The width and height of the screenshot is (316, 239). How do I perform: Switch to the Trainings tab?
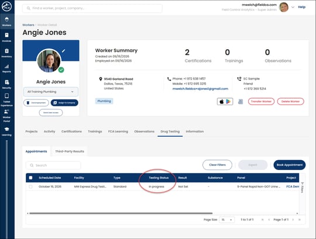95,131
